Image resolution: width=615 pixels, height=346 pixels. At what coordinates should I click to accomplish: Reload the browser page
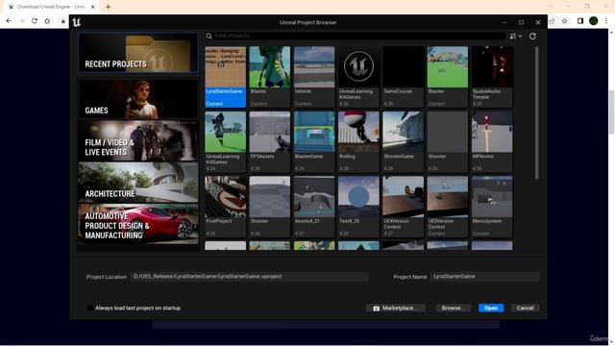tap(35, 21)
